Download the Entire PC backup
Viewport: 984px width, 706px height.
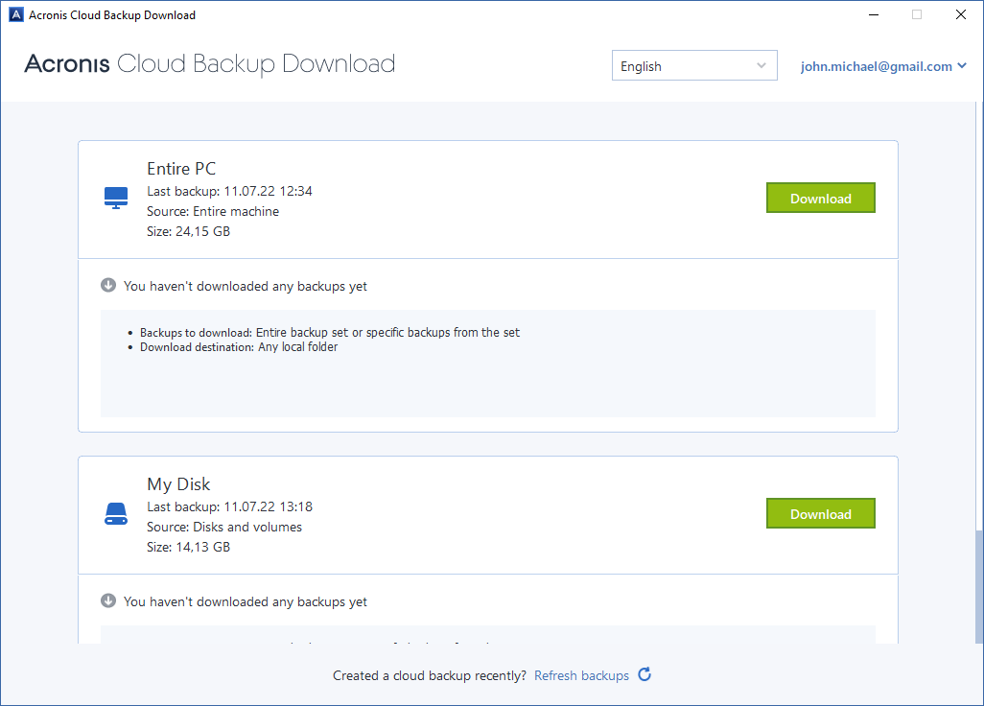pyautogui.click(x=821, y=199)
